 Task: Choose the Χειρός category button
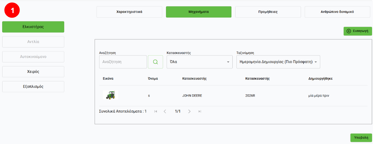click(33, 71)
